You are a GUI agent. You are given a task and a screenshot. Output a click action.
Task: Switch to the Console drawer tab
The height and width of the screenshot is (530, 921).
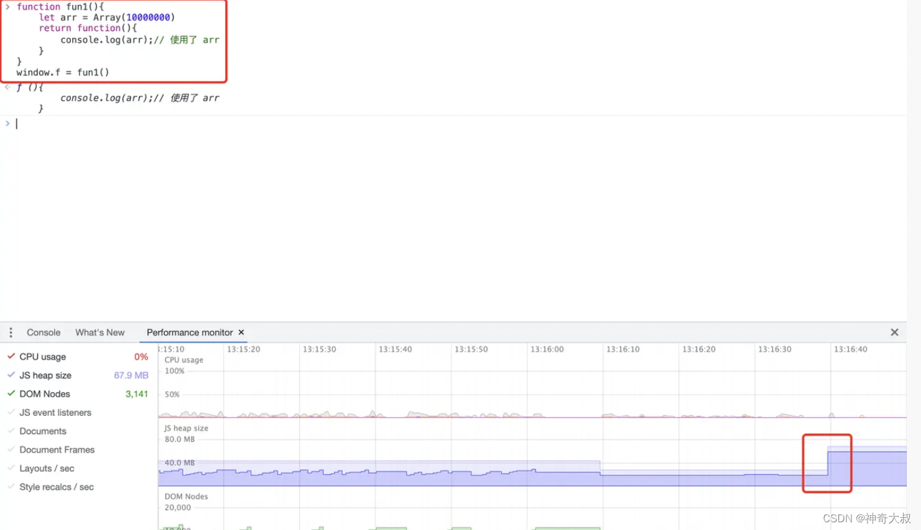pyautogui.click(x=44, y=333)
